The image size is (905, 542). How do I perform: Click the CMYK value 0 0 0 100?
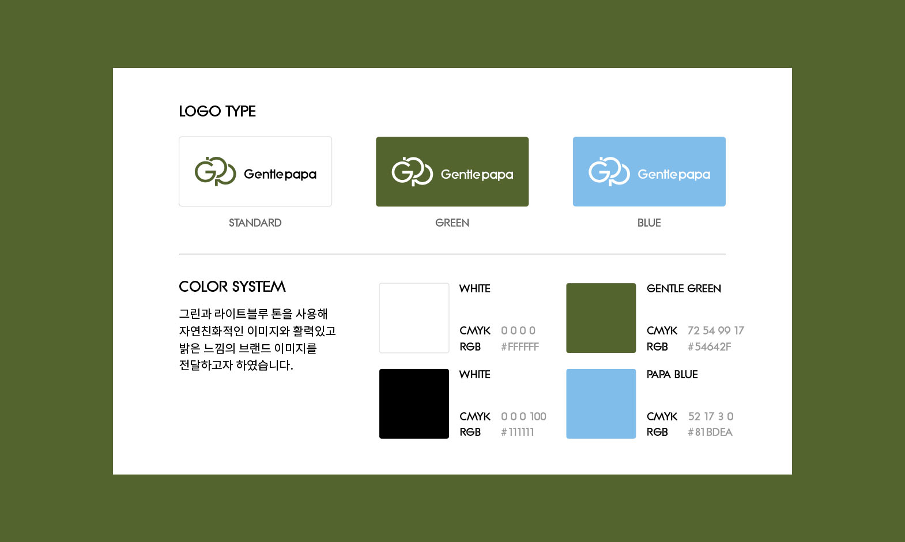click(523, 416)
